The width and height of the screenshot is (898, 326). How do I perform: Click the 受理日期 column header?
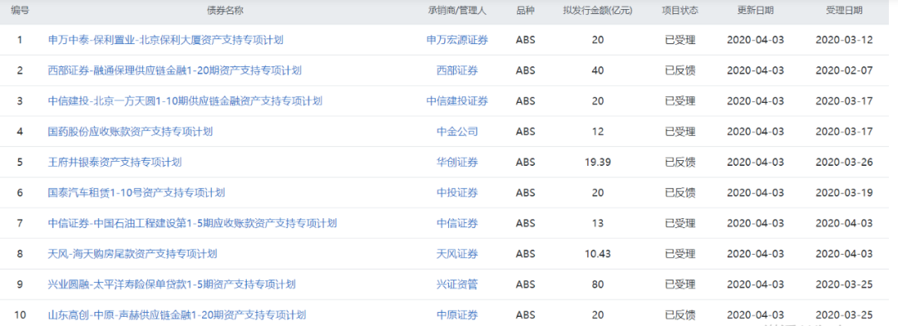coord(844,10)
